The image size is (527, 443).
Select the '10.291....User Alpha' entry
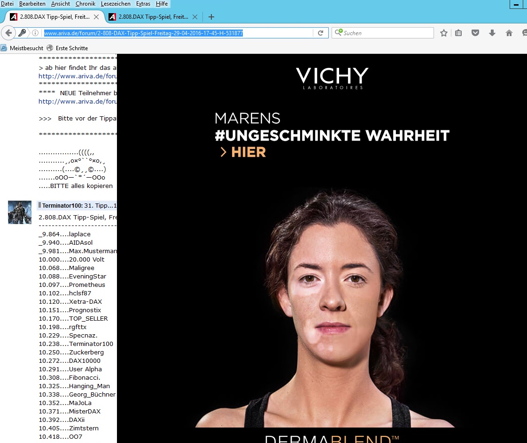pyautogui.click(x=70, y=369)
